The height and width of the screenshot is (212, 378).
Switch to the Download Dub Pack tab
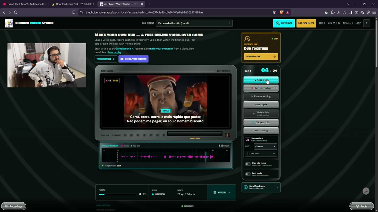pyautogui.click(x=73, y=4)
